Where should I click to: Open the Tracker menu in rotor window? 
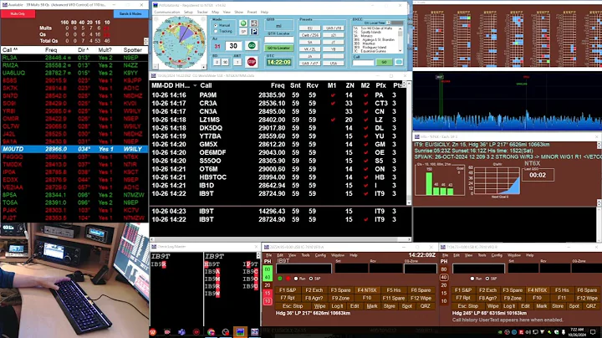pos(202,13)
